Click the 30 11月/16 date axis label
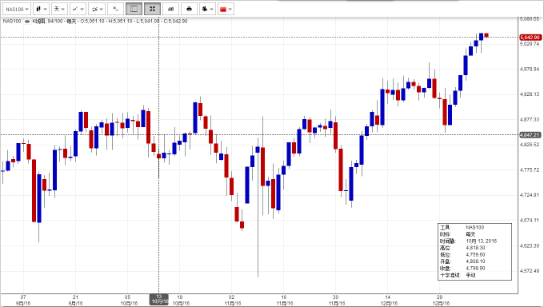The image size is (544, 307). click(336, 301)
